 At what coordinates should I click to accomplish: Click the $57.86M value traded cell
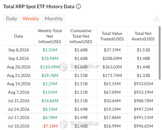click(x=112, y=117)
